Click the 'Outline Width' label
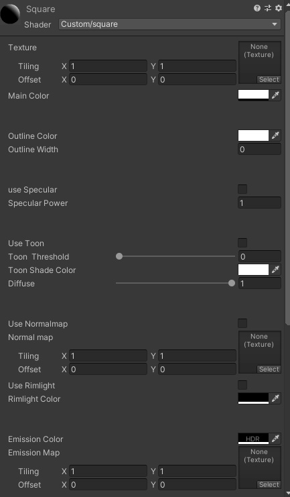 point(33,149)
